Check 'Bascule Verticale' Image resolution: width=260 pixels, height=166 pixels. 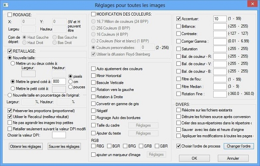(x=93, y=83)
